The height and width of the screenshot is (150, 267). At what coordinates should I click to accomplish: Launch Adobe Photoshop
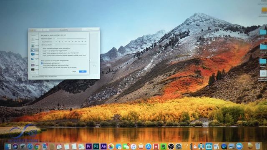coord(96,146)
